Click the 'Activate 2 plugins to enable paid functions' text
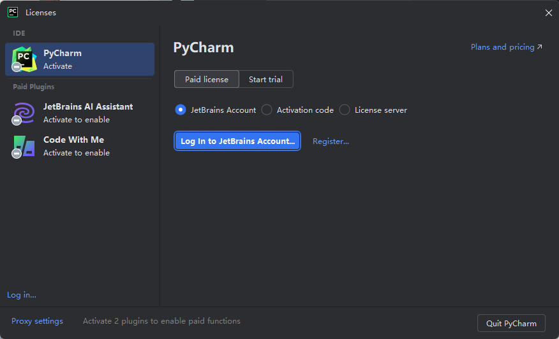 click(161, 321)
